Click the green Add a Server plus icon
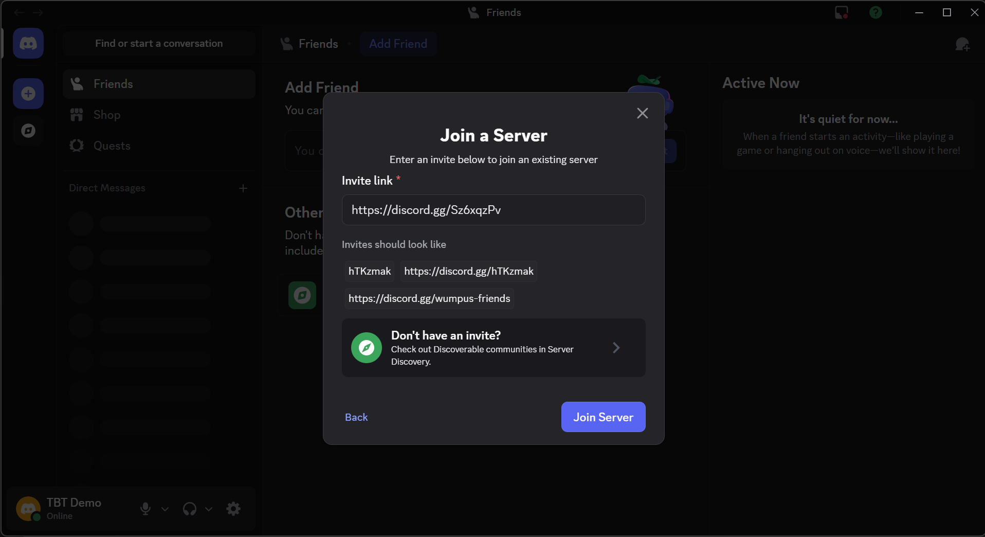The image size is (985, 537). (x=28, y=93)
